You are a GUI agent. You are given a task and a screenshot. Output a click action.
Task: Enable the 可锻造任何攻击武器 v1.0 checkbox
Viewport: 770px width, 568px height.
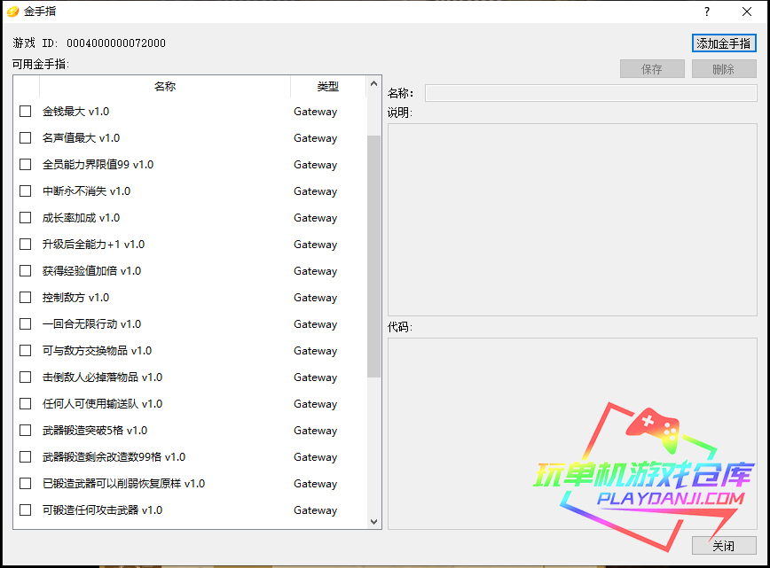[x=26, y=510]
